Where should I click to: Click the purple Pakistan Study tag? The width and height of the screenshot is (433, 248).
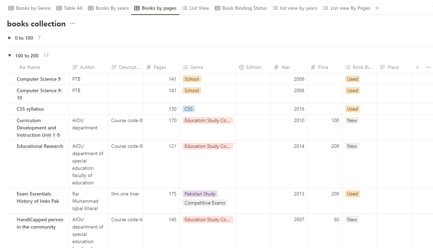click(x=200, y=194)
